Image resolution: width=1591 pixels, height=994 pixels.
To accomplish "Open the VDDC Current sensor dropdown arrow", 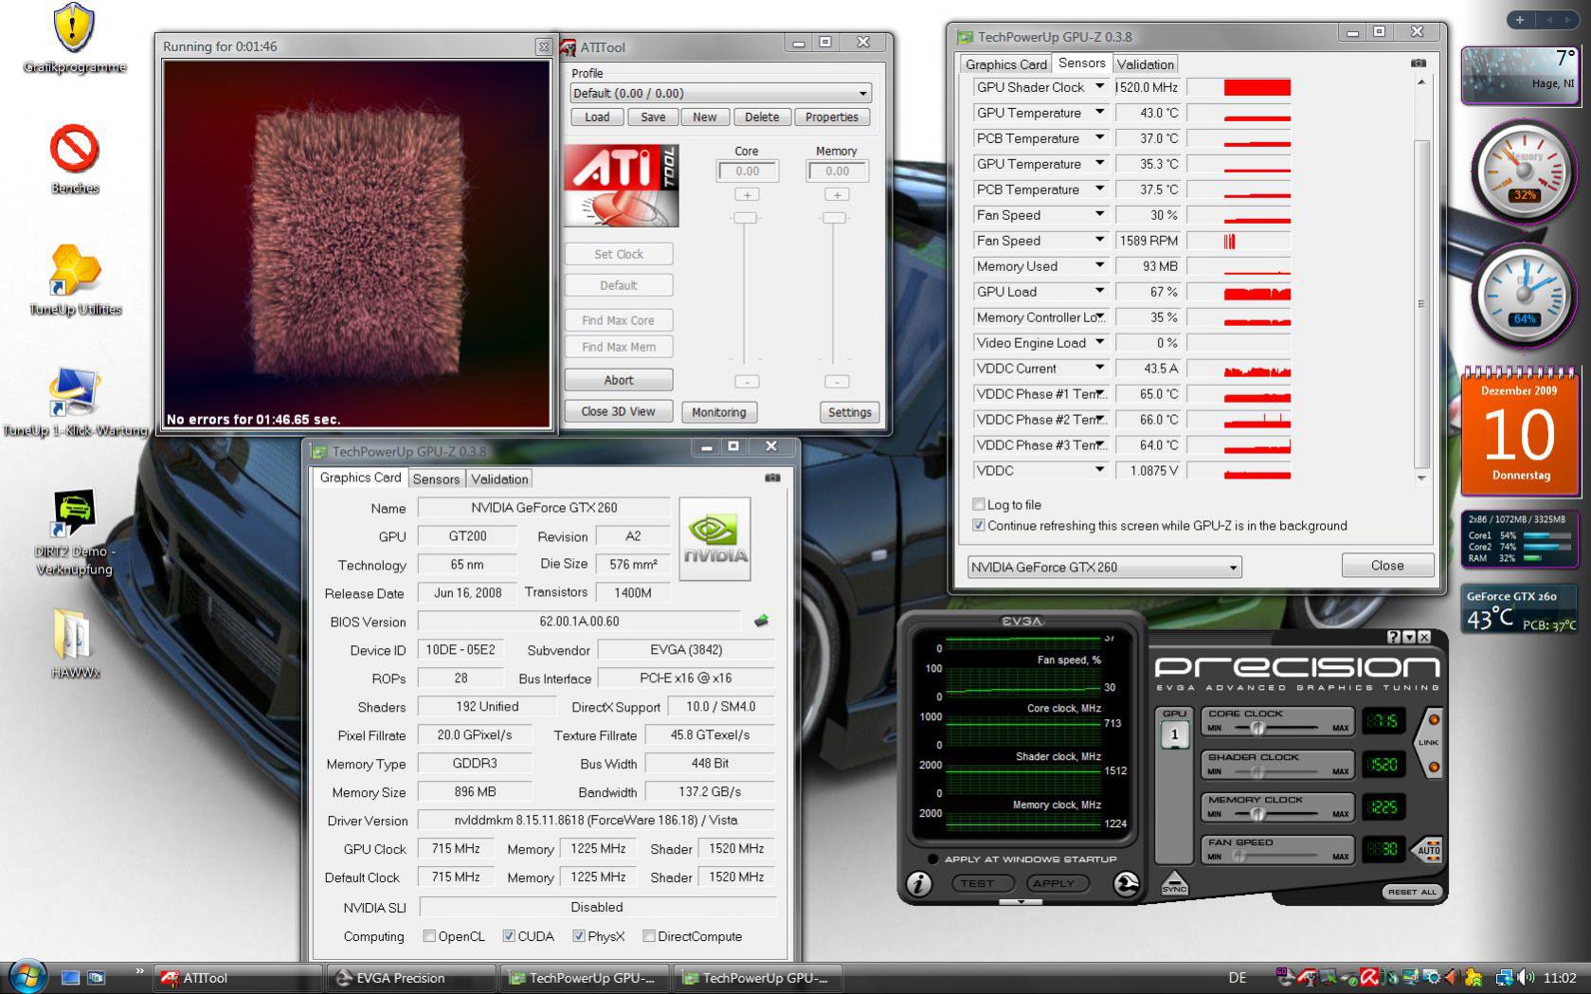I will (x=1099, y=368).
